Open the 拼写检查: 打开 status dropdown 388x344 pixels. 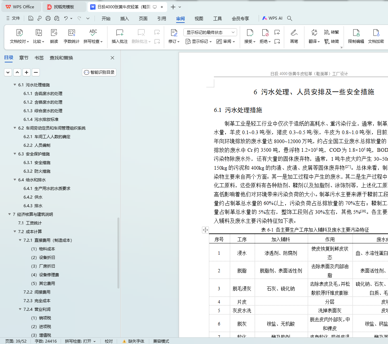(80, 341)
